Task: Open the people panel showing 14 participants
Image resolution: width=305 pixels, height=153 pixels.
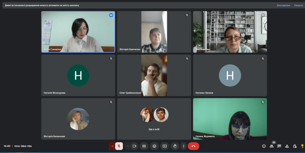Action: coord(272,146)
